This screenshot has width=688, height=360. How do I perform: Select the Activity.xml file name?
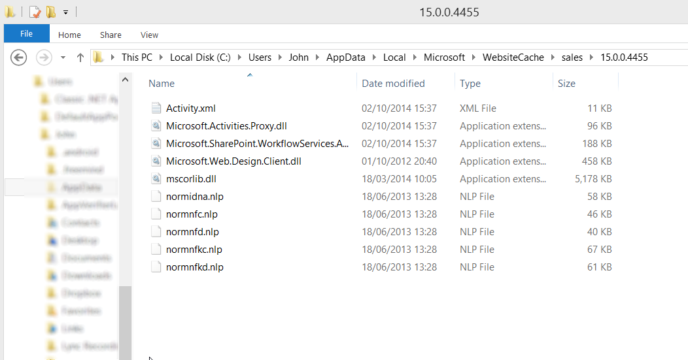coord(191,108)
